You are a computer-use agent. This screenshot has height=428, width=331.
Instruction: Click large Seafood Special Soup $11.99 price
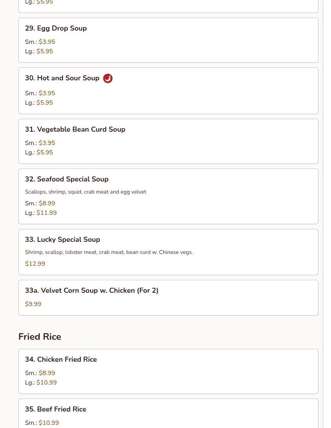coord(46,213)
